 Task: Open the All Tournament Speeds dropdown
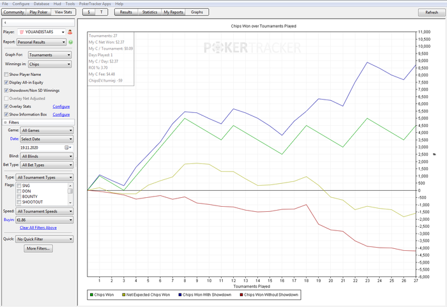(x=45, y=211)
